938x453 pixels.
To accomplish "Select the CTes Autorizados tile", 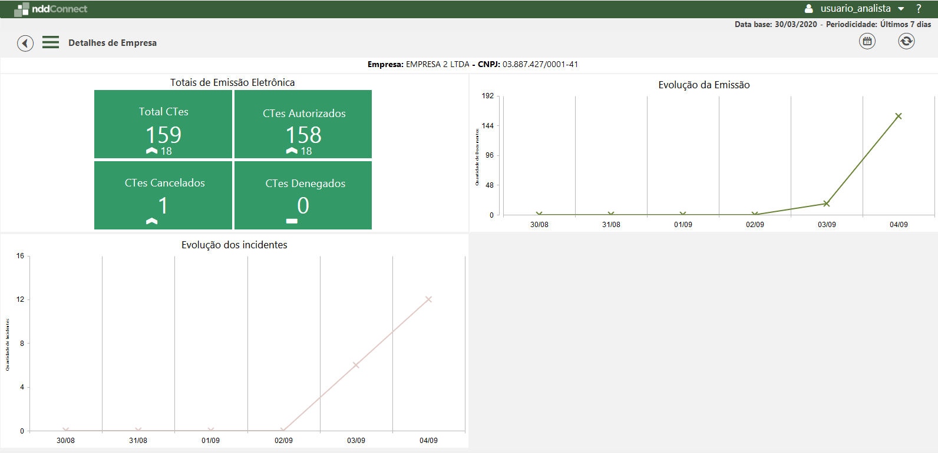I will tap(303, 124).
